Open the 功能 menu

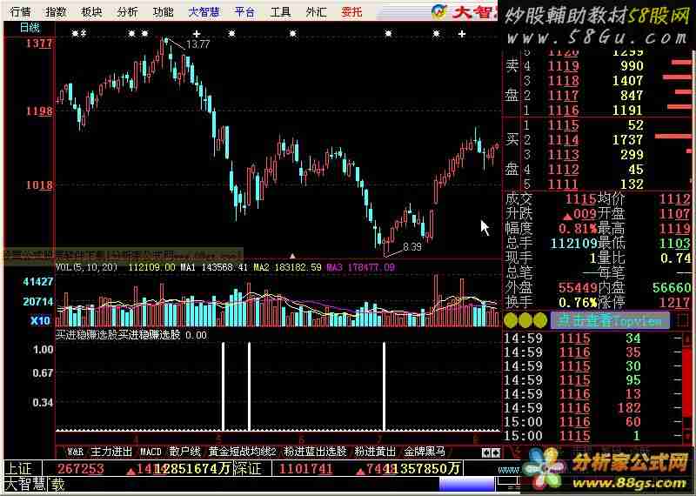tap(163, 11)
